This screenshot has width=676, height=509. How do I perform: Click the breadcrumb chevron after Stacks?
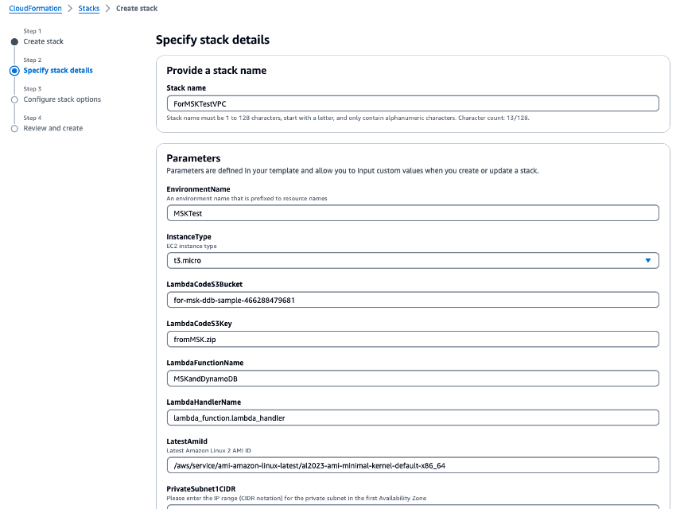(x=107, y=8)
